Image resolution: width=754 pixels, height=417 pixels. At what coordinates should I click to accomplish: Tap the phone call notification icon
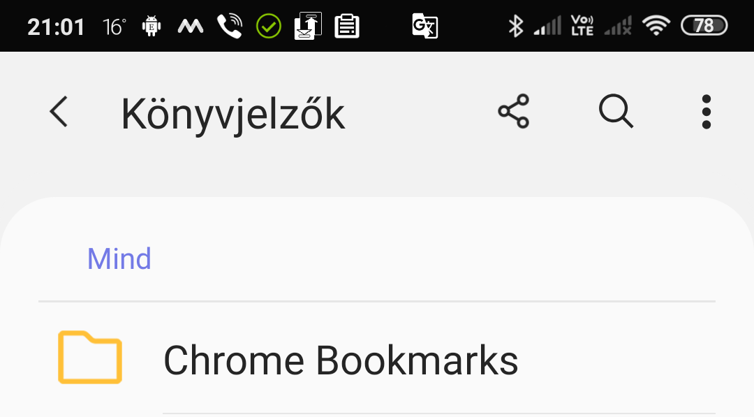click(x=230, y=26)
